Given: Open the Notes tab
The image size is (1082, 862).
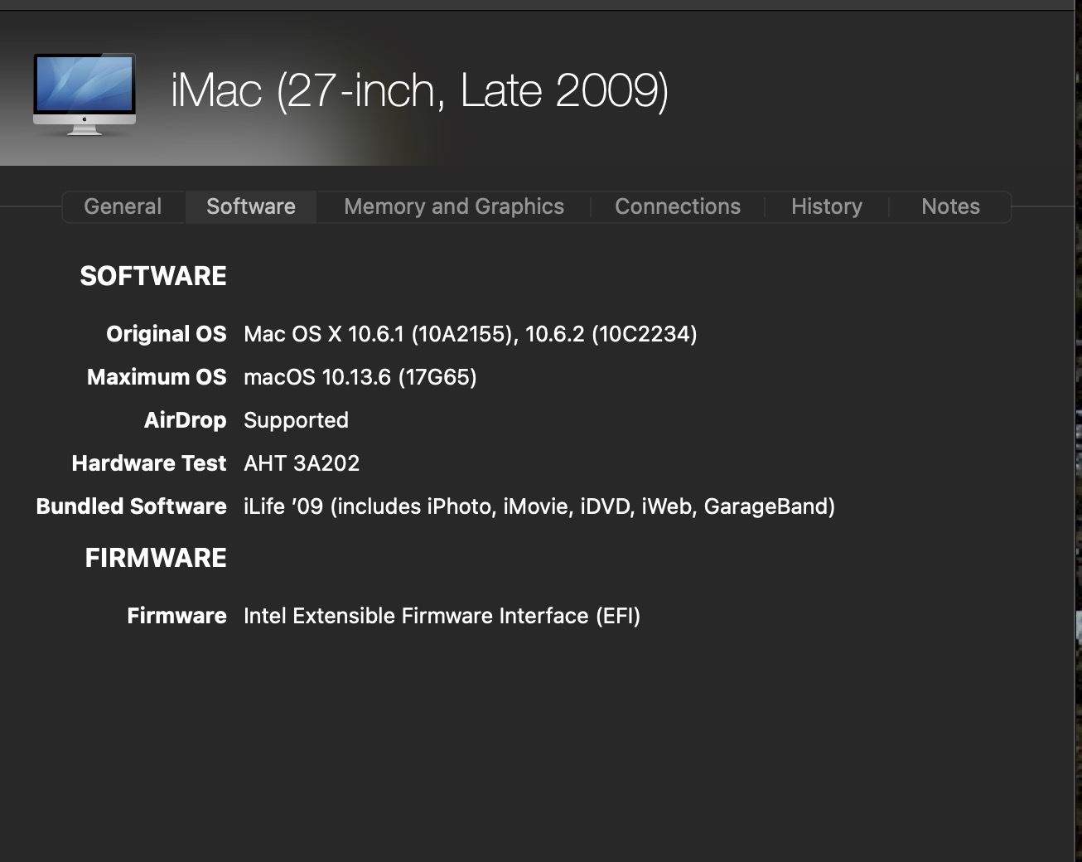Looking at the screenshot, I should [x=950, y=206].
